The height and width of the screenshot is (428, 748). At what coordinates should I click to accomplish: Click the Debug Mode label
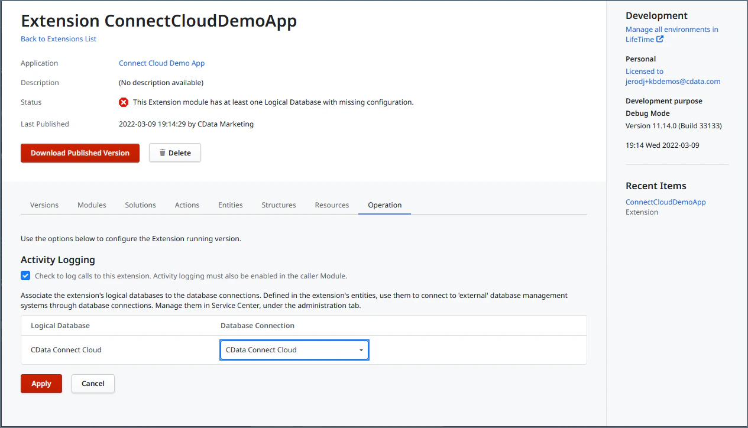(x=647, y=114)
